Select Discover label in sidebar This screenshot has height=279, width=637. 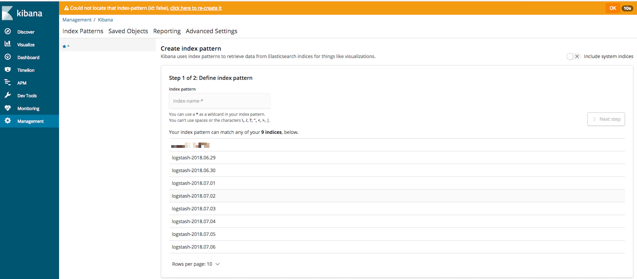[x=26, y=32]
